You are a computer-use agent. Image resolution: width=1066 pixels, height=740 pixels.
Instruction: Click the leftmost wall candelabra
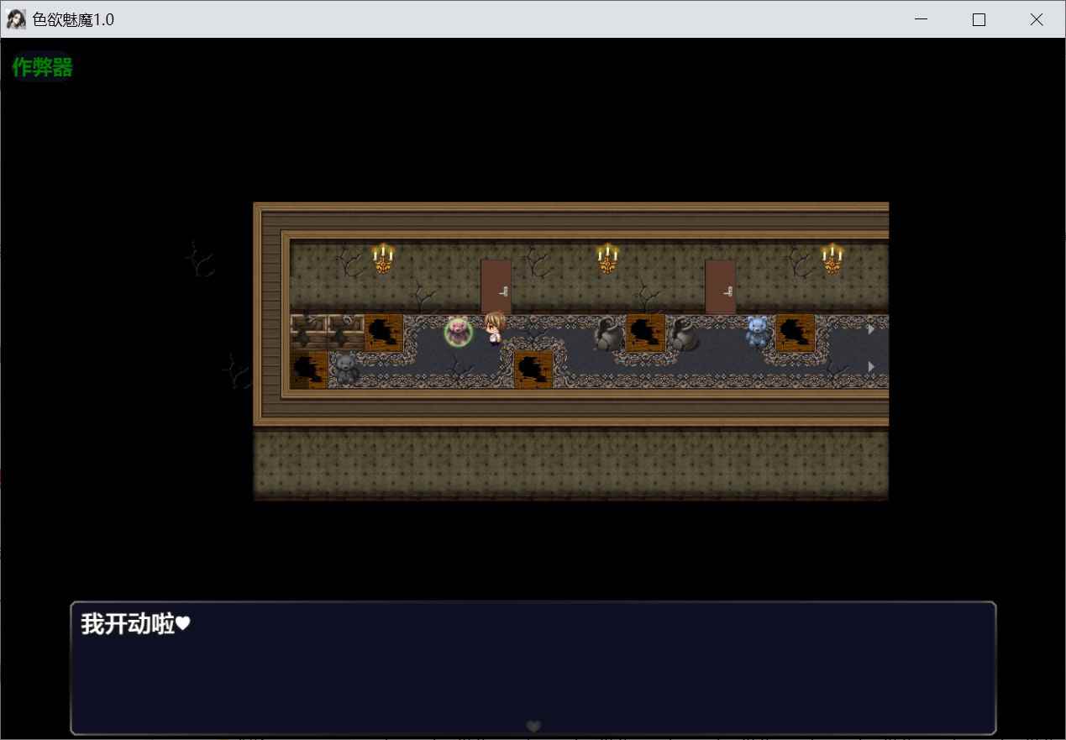coord(383,259)
